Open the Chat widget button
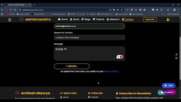181x102 pixels. click(x=169, y=85)
